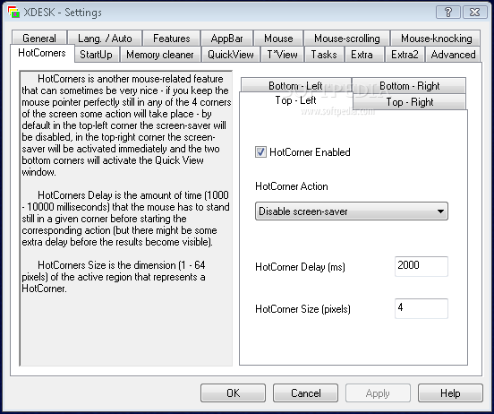Select the Top - Left corner tab
This screenshot has height=414, width=494.
pyautogui.click(x=295, y=100)
